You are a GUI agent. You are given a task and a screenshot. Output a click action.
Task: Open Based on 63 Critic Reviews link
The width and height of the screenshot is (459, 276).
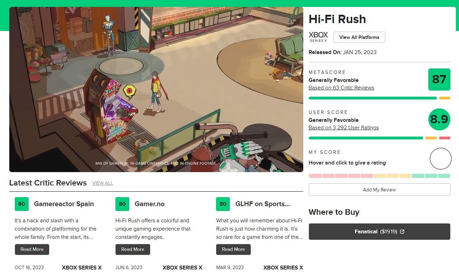341,88
